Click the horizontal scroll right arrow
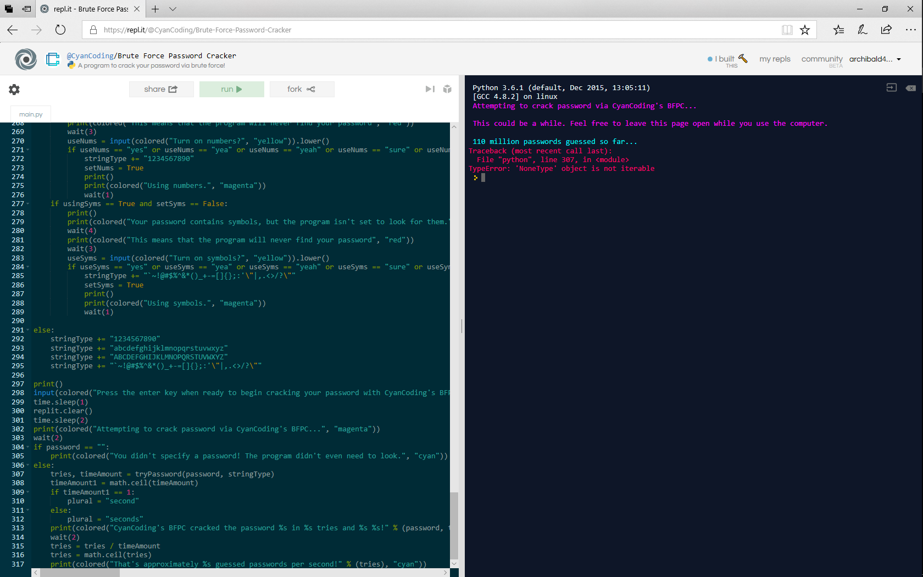923x577 pixels. click(x=445, y=573)
